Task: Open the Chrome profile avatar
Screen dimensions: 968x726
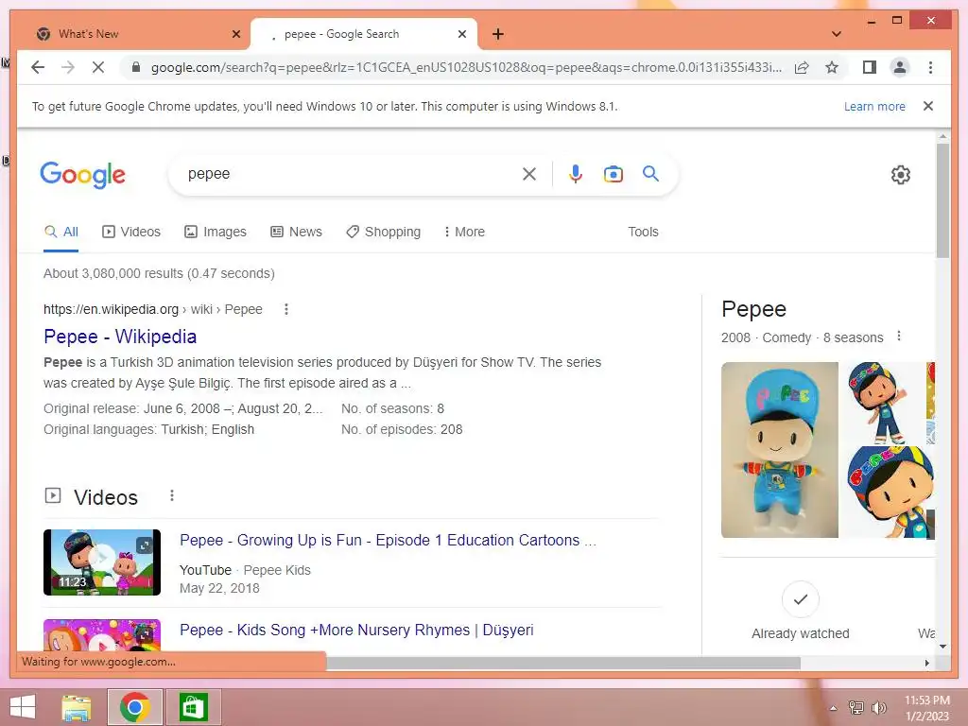Action: pyautogui.click(x=900, y=67)
